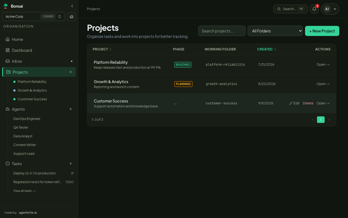Screen dimensions: 348x218
Task: Click the 1–3 of 3 count text
Action: tap(97, 120)
